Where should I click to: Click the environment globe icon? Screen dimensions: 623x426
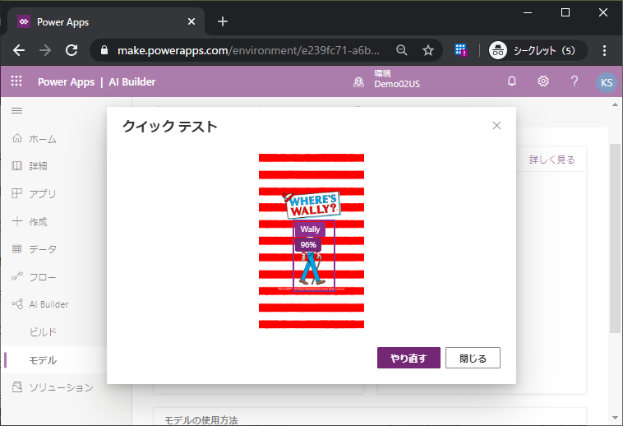pyautogui.click(x=358, y=82)
